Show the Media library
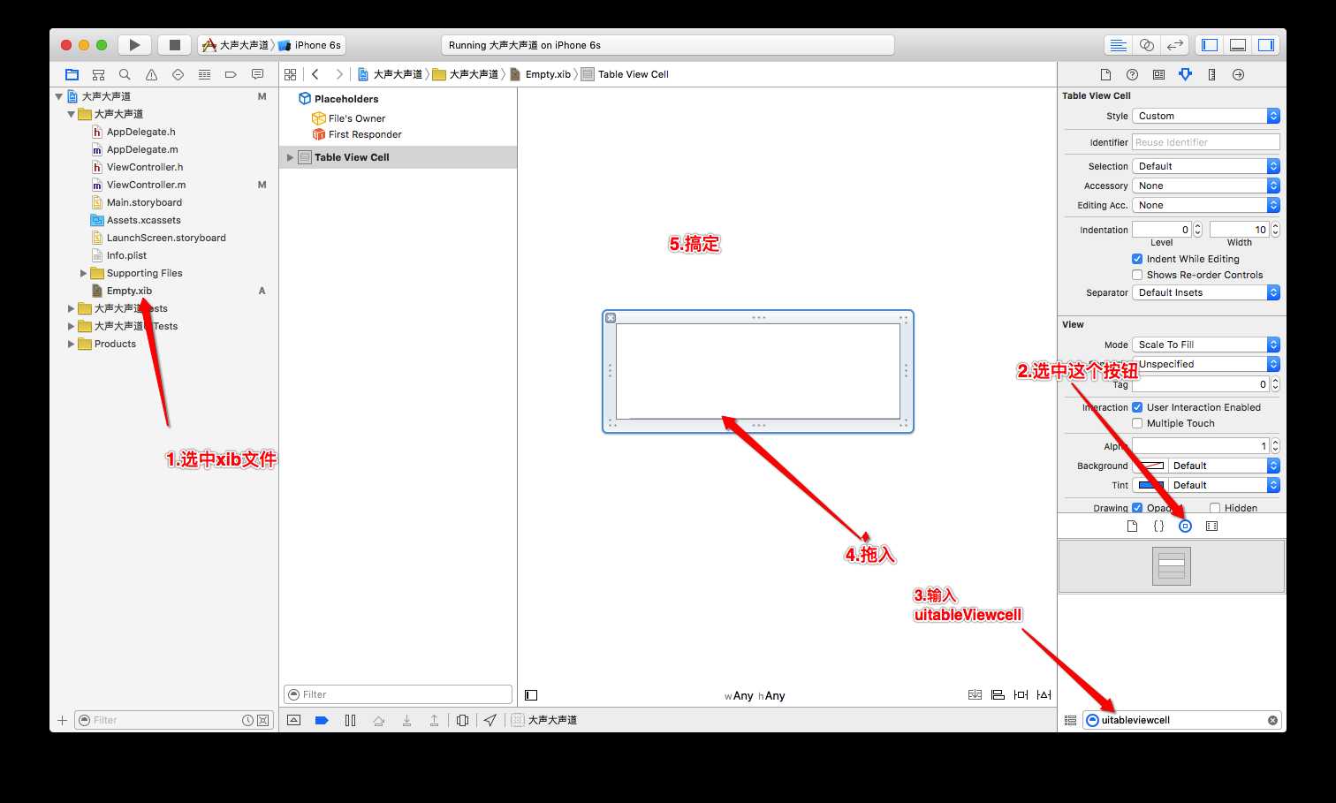 [1211, 526]
